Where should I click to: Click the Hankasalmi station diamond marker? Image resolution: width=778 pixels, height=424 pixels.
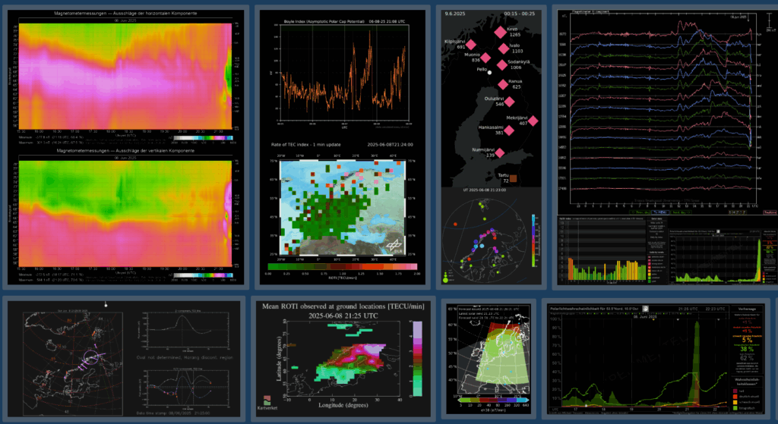click(509, 130)
